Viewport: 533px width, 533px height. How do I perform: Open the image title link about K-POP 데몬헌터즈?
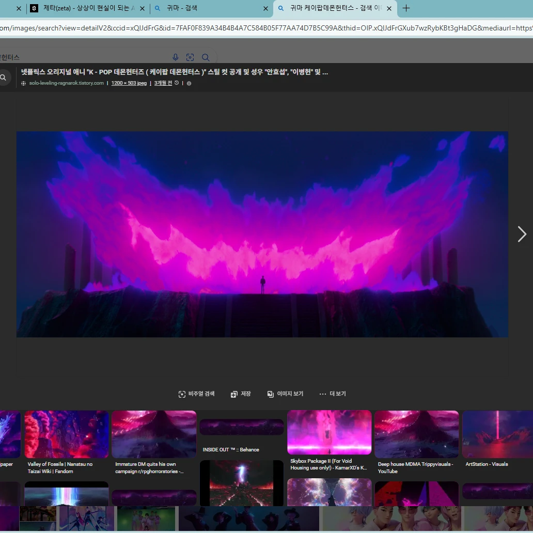point(175,72)
